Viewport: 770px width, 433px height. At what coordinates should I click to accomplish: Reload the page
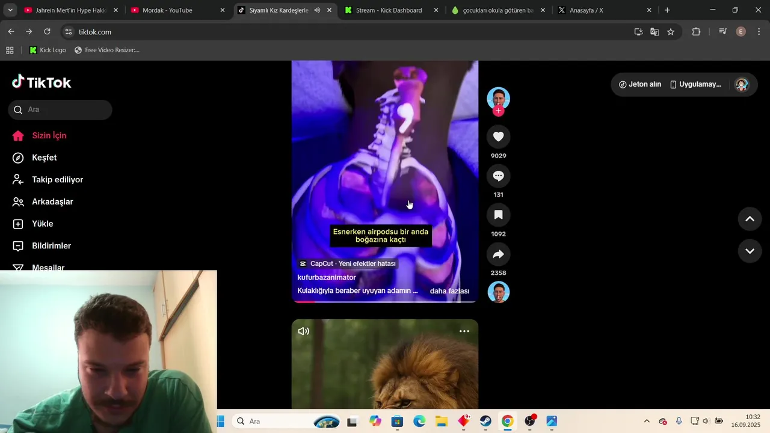click(47, 32)
